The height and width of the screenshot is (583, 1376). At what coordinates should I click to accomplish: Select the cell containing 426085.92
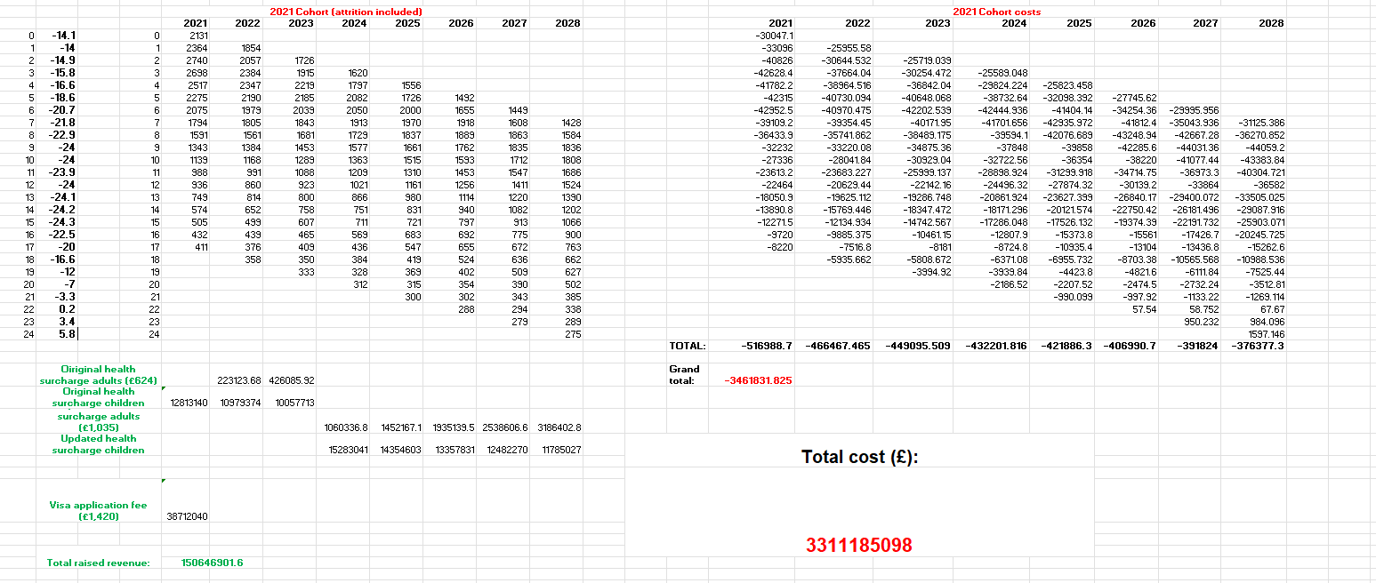tap(291, 380)
